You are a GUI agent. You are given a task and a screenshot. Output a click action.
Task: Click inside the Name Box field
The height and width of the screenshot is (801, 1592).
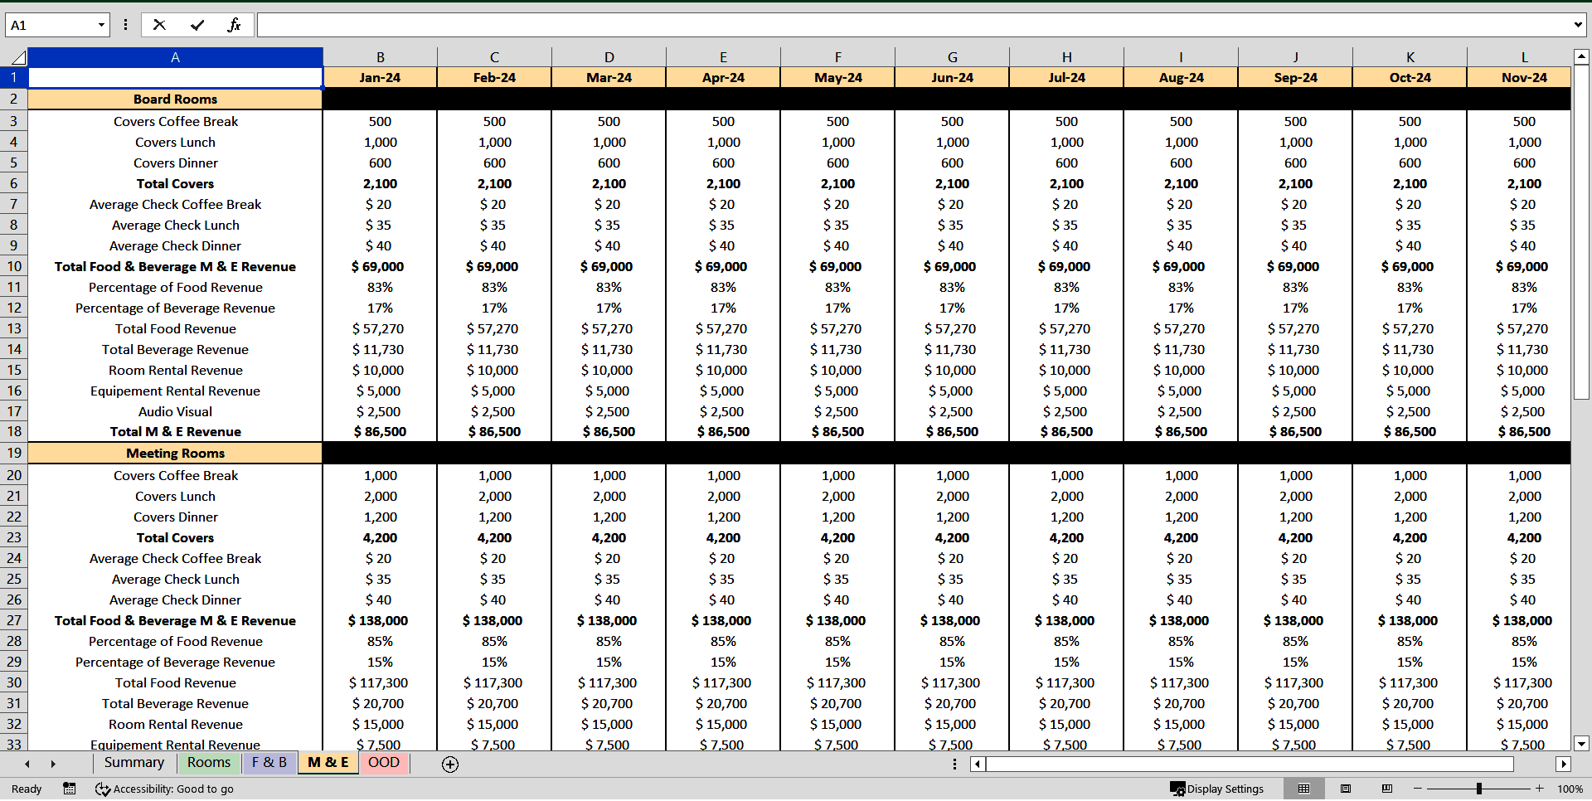[x=50, y=25]
